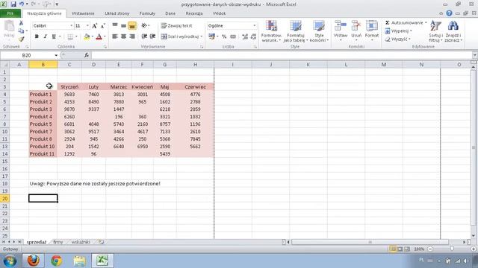Viewport: 478px width, 268px height.
Task: Select bottom vertical alignment (highlighted)
Action: [x=132, y=26]
